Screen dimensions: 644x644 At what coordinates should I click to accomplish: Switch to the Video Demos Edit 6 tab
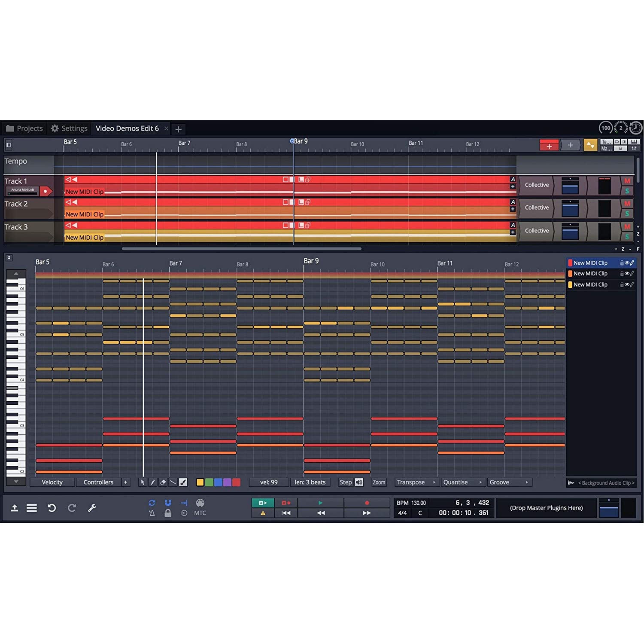click(127, 128)
